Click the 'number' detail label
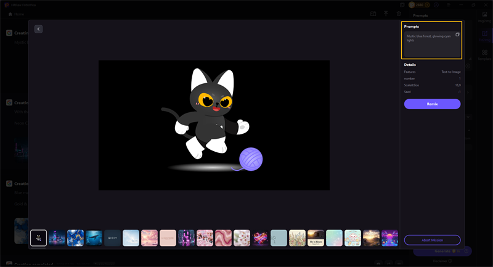This screenshot has height=267, width=493. click(409, 79)
